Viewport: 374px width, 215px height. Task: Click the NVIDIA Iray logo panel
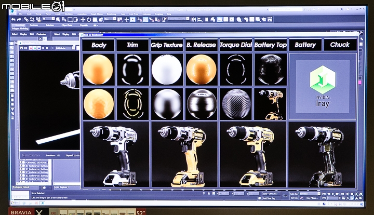[323, 87]
